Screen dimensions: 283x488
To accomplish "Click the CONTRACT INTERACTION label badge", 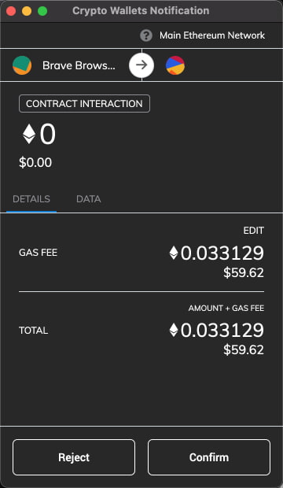I will pyautogui.click(x=84, y=104).
